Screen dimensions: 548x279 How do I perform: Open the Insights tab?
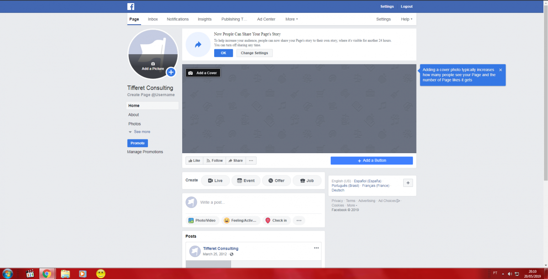coord(205,19)
